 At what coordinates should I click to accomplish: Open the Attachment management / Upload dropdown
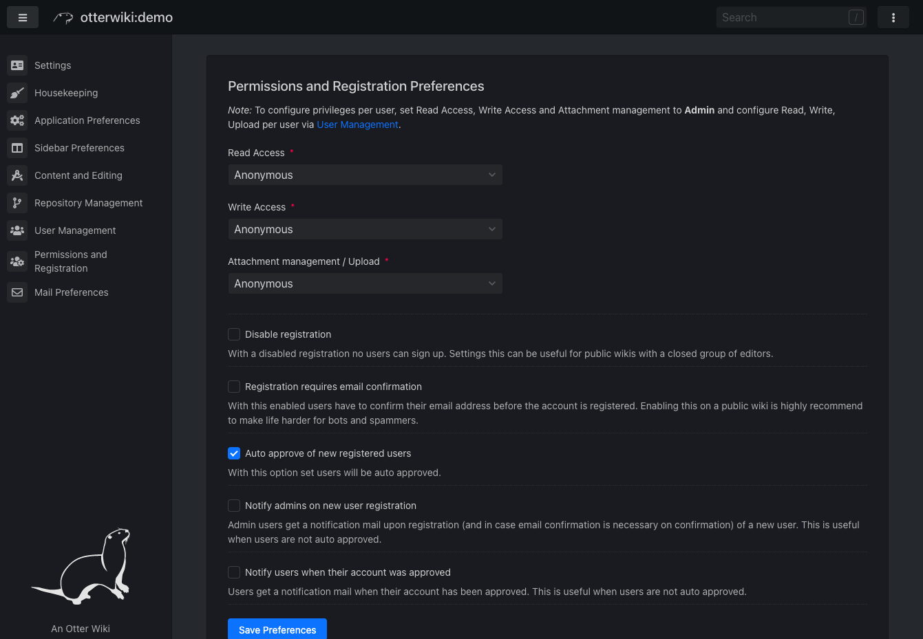tap(365, 283)
